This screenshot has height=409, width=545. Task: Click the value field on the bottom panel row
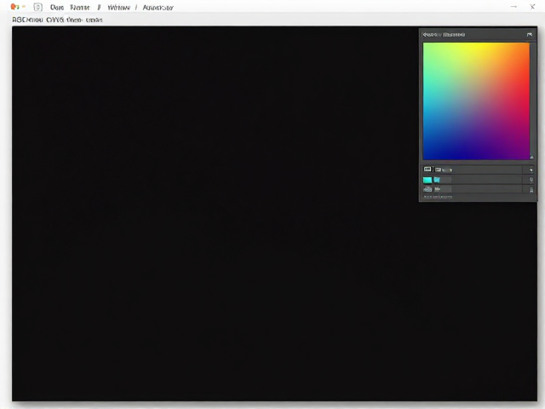443,189
